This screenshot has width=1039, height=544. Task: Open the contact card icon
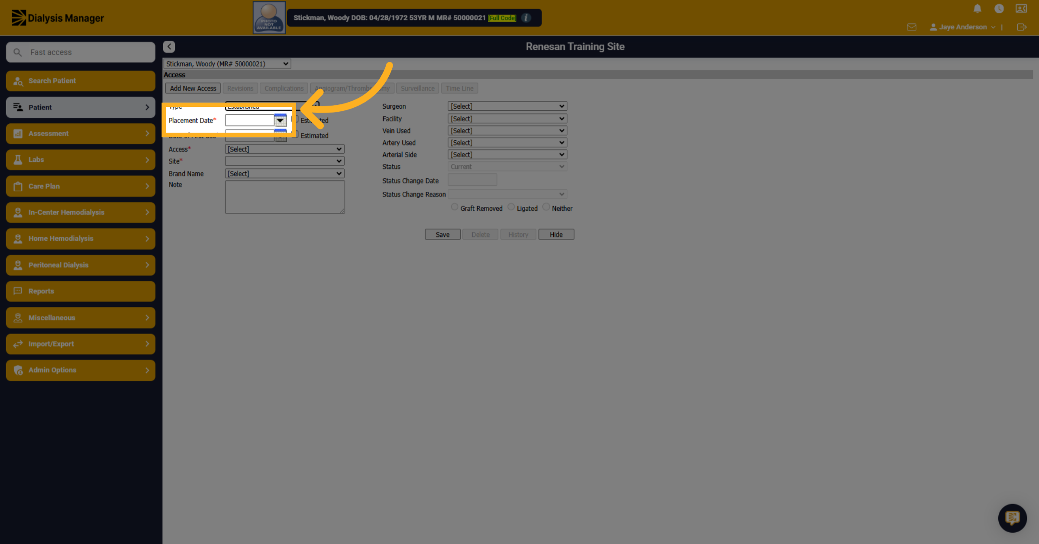click(1021, 9)
